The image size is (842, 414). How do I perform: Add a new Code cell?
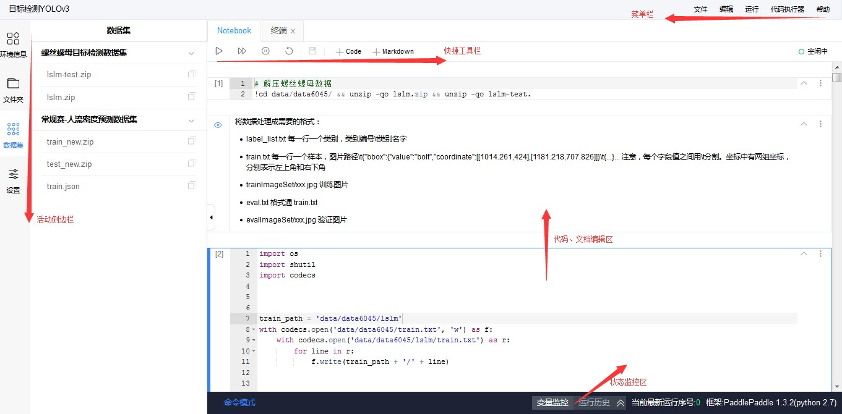click(349, 51)
